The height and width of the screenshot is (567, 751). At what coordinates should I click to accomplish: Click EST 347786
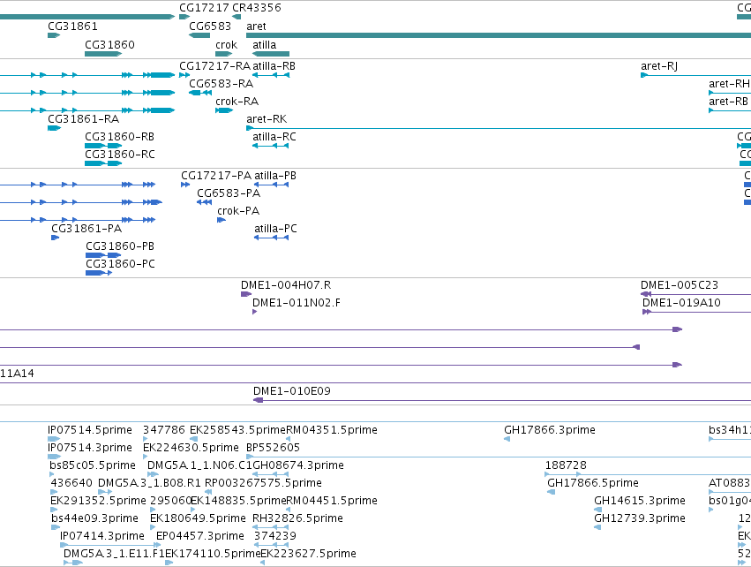(x=146, y=439)
